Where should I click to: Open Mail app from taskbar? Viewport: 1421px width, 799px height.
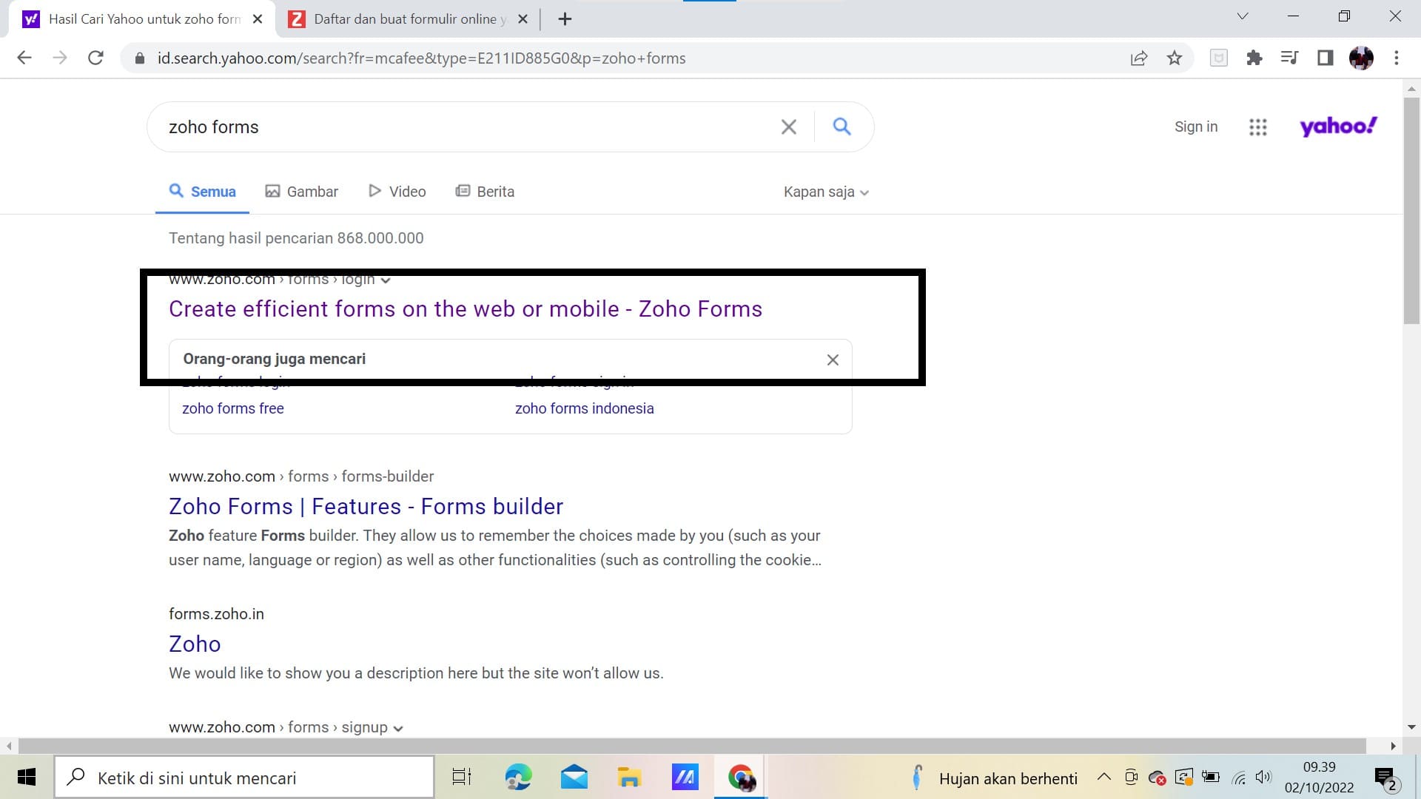tap(574, 778)
